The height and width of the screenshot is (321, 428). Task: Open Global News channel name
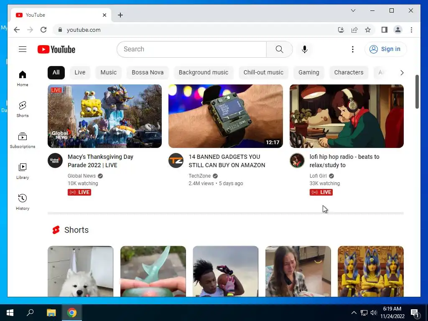pos(82,176)
